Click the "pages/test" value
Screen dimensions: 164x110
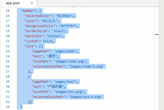[65, 82]
